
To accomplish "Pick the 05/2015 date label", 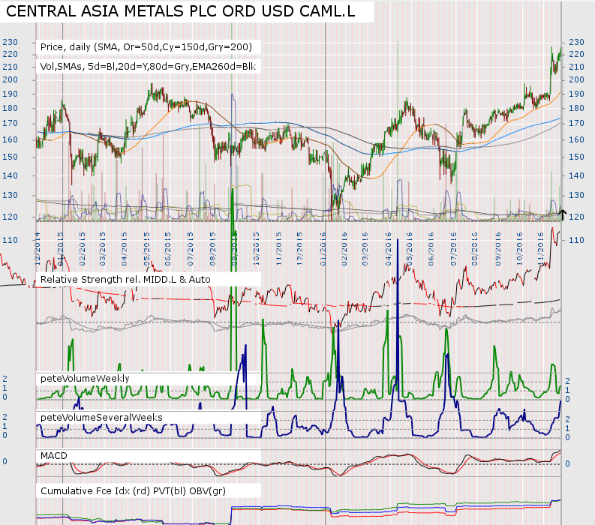I will coord(146,249).
